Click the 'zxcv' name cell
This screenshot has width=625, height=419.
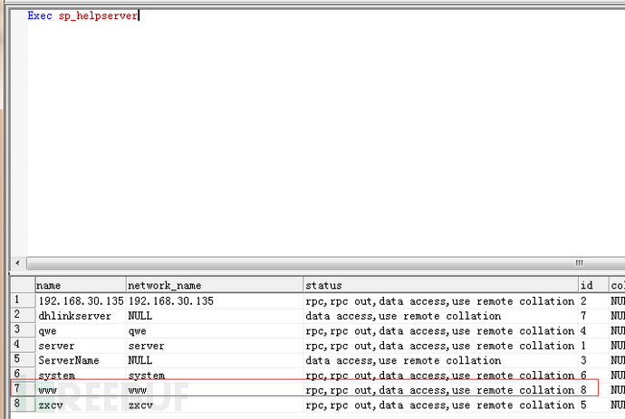81,405
